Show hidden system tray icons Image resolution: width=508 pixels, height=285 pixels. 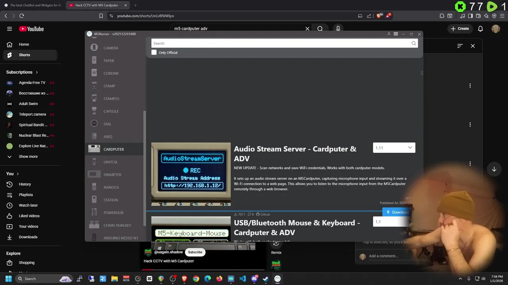(460, 279)
